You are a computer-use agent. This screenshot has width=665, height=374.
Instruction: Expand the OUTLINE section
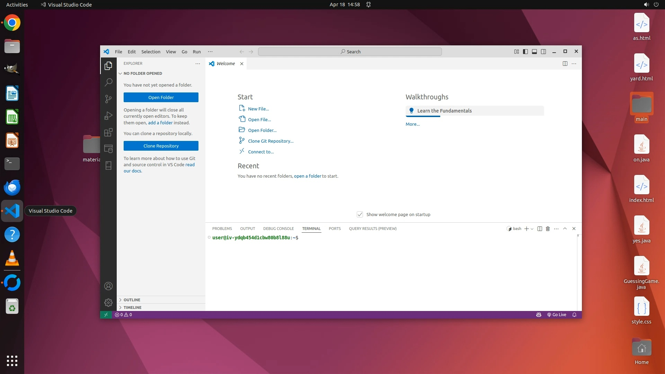click(x=132, y=300)
